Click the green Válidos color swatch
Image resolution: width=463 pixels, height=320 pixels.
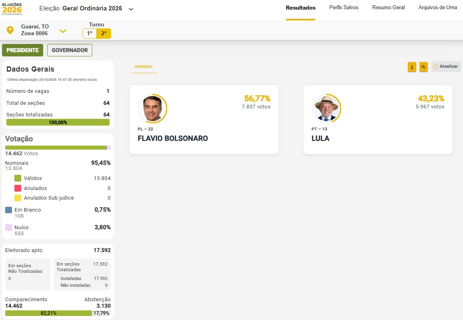[18, 178]
